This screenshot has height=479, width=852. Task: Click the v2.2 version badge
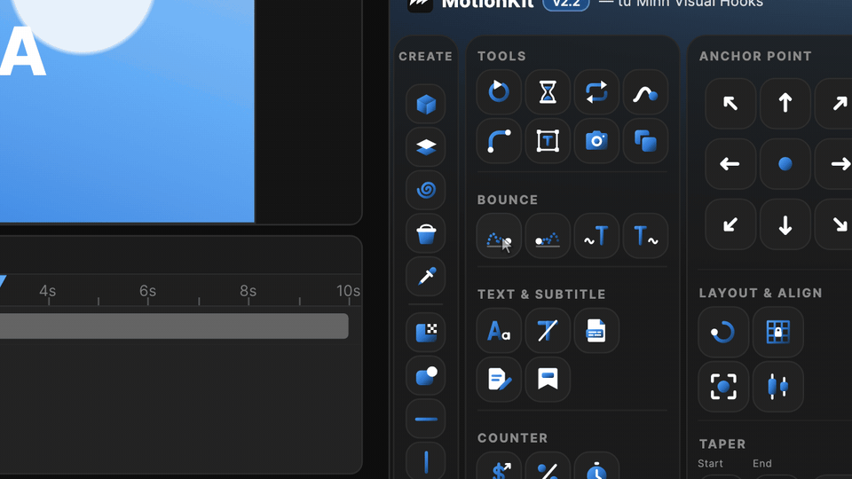(x=566, y=4)
